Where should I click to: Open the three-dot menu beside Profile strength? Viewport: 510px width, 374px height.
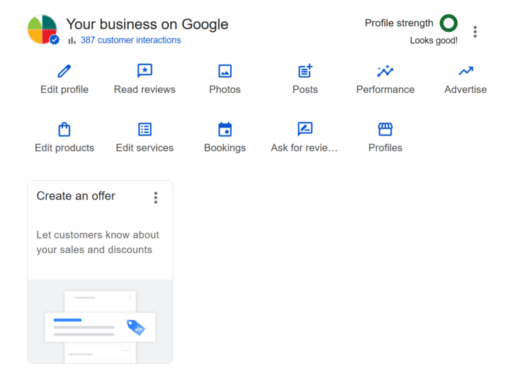pyautogui.click(x=475, y=31)
